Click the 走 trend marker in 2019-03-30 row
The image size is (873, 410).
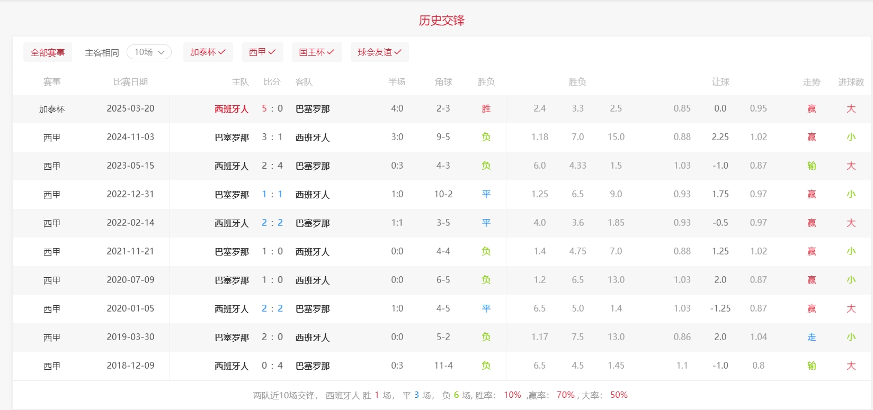[812, 338]
